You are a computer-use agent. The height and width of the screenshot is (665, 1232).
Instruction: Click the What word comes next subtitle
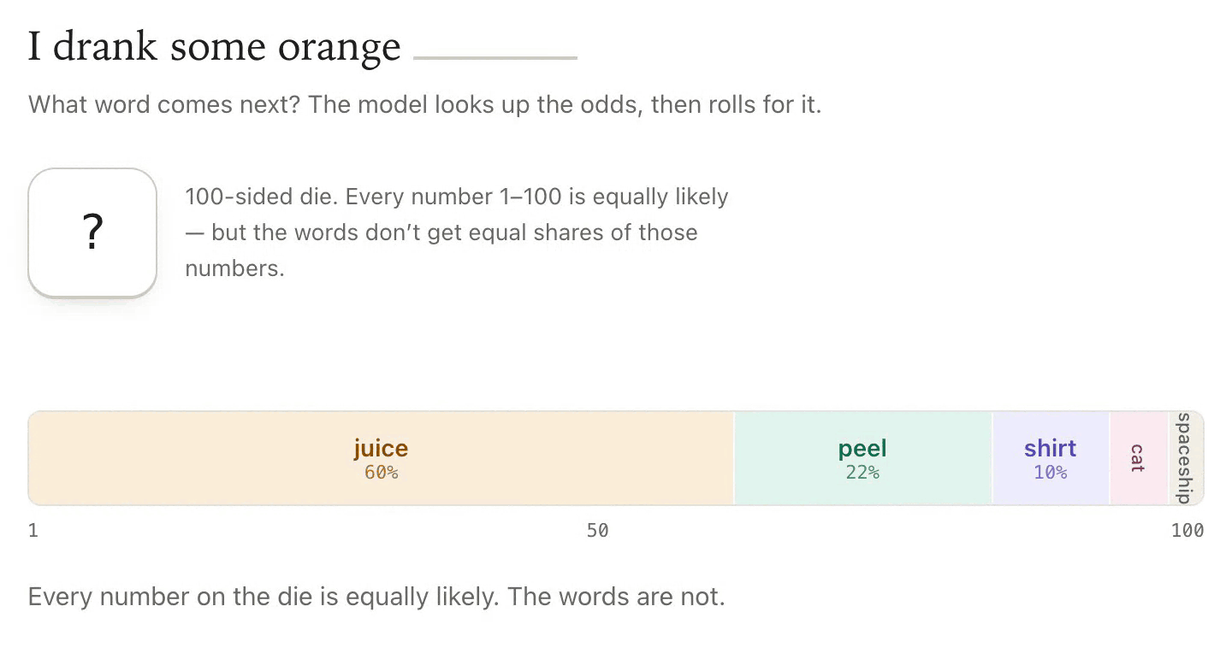click(x=425, y=106)
